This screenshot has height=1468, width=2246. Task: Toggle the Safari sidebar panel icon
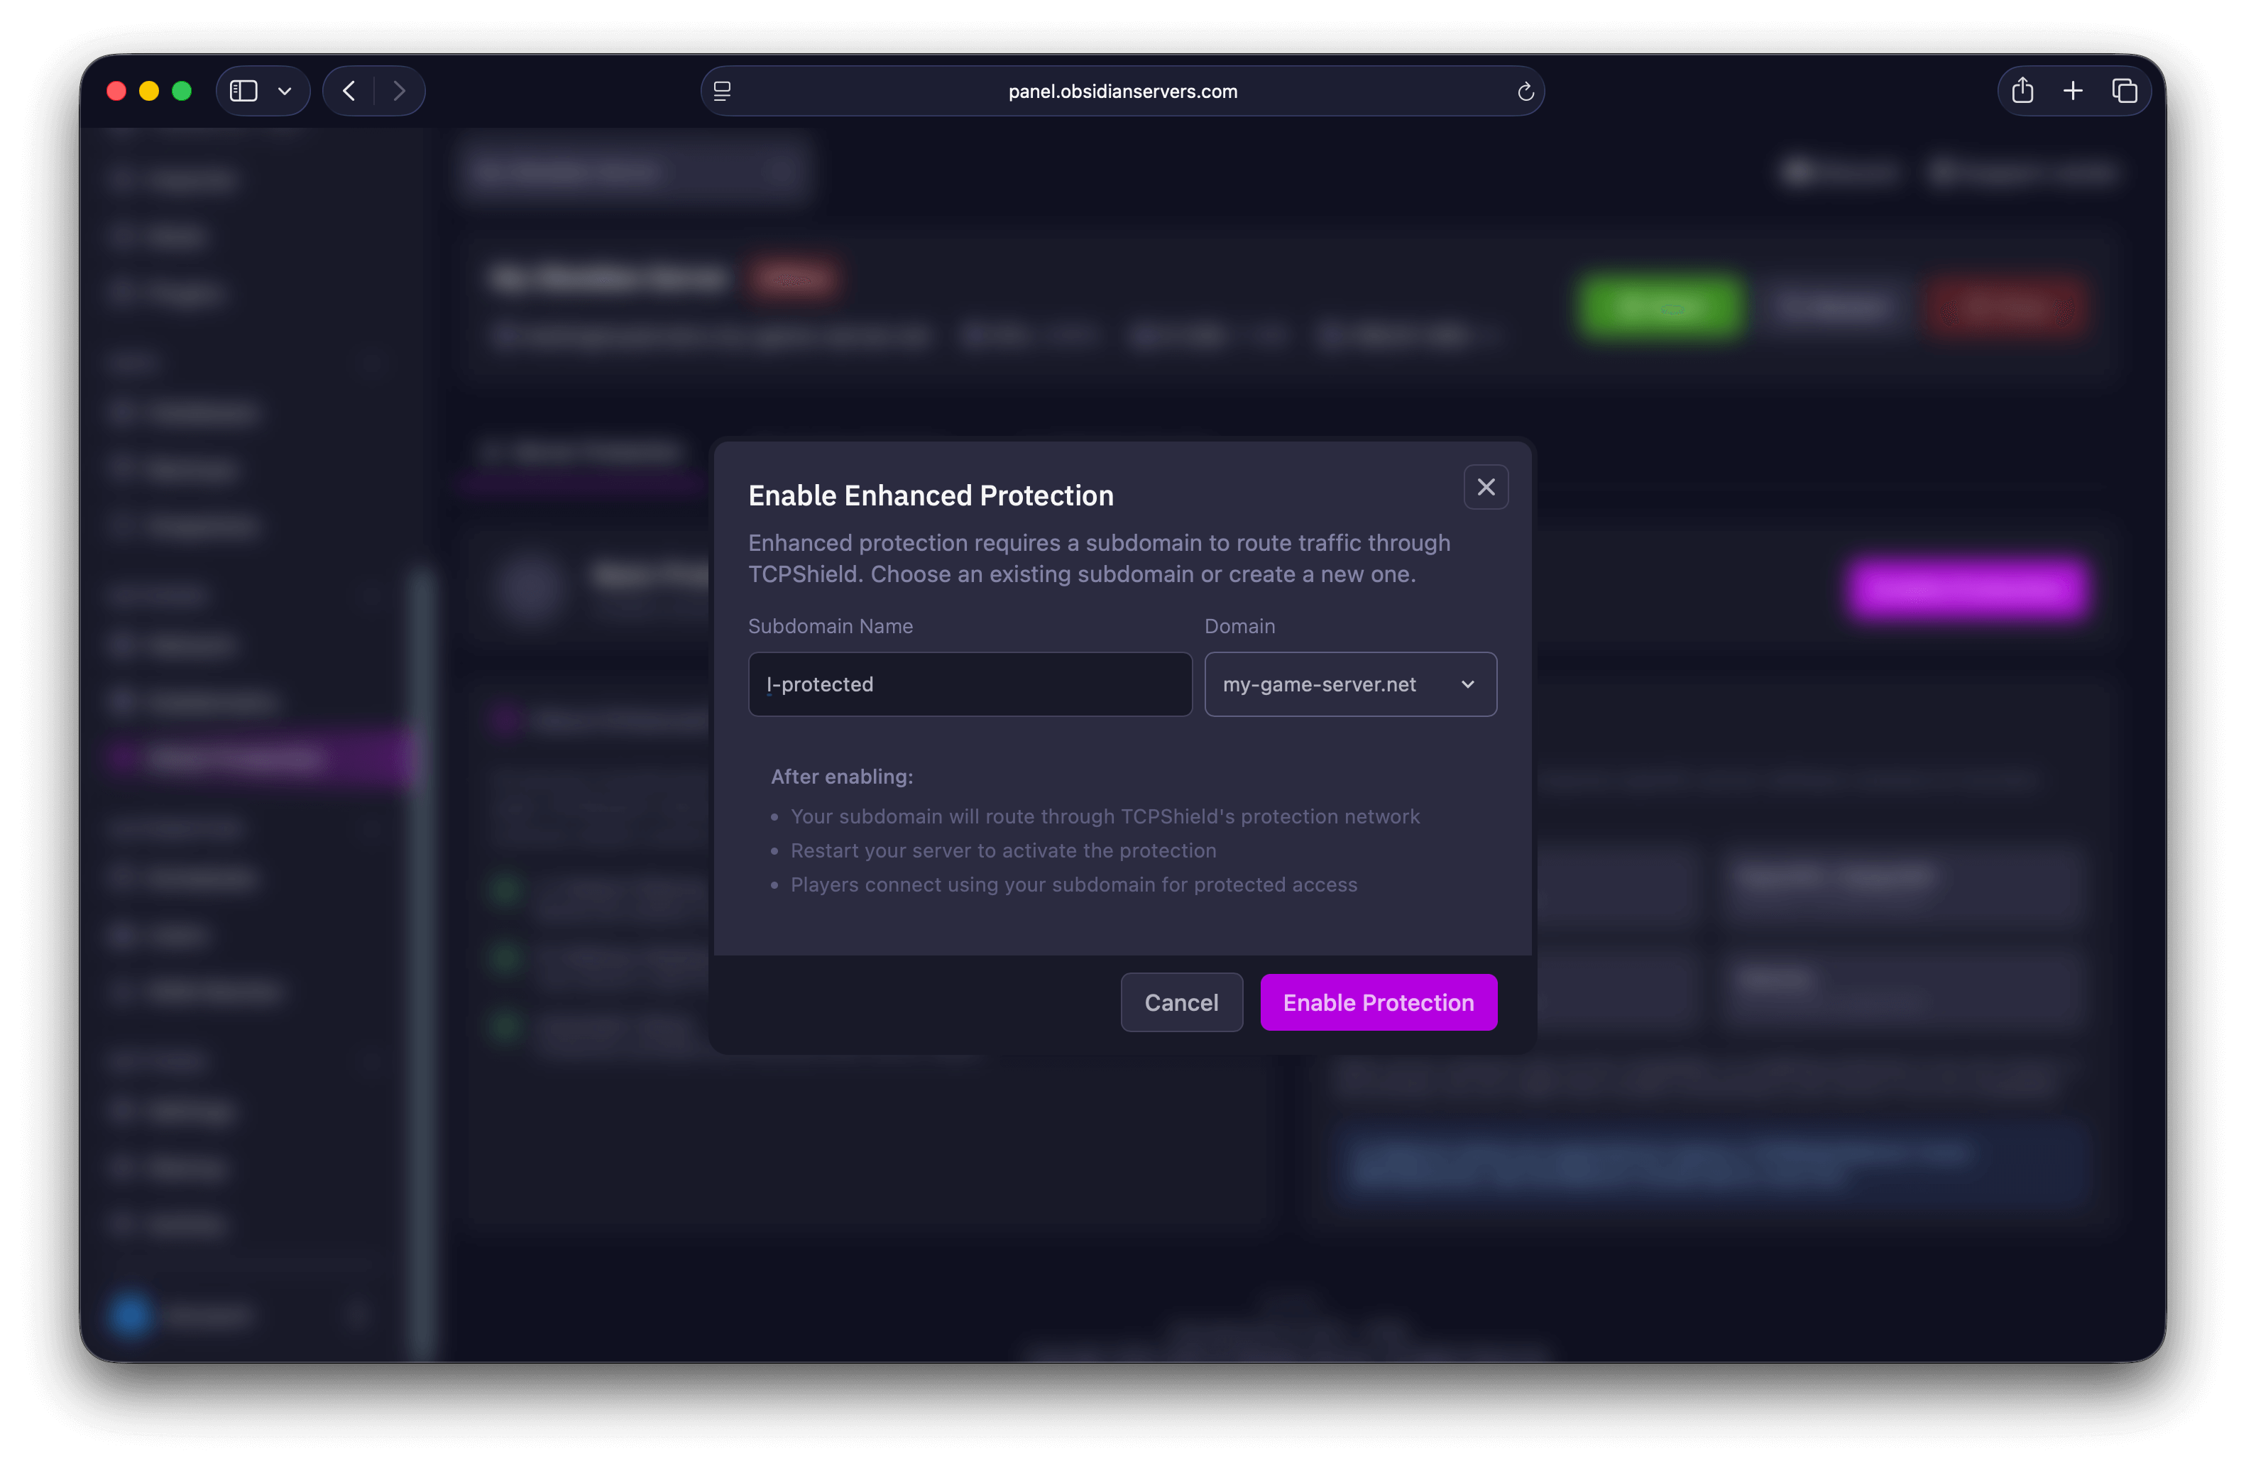pyautogui.click(x=243, y=91)
